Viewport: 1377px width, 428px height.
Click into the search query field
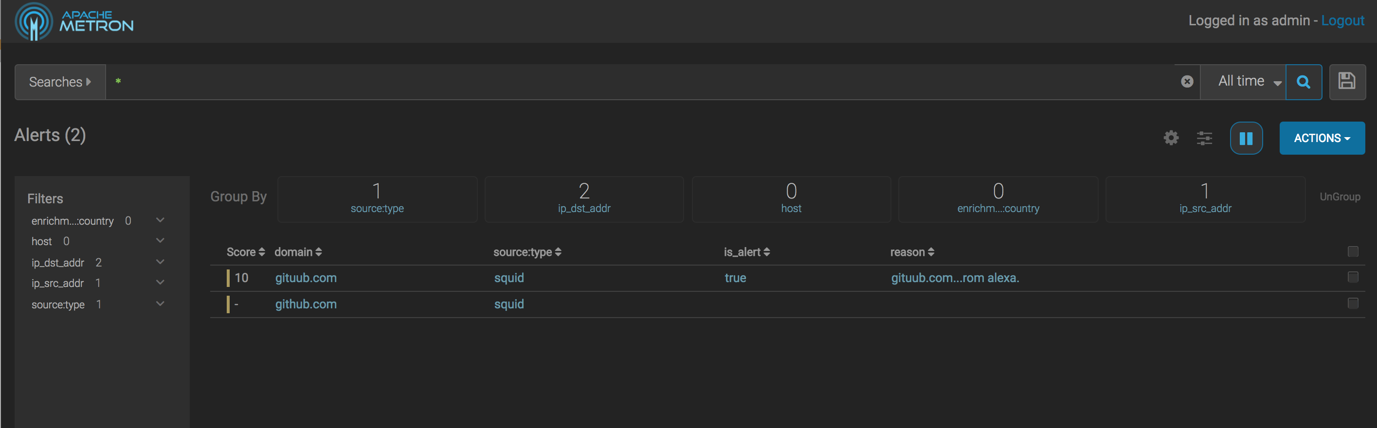point(641,82)
